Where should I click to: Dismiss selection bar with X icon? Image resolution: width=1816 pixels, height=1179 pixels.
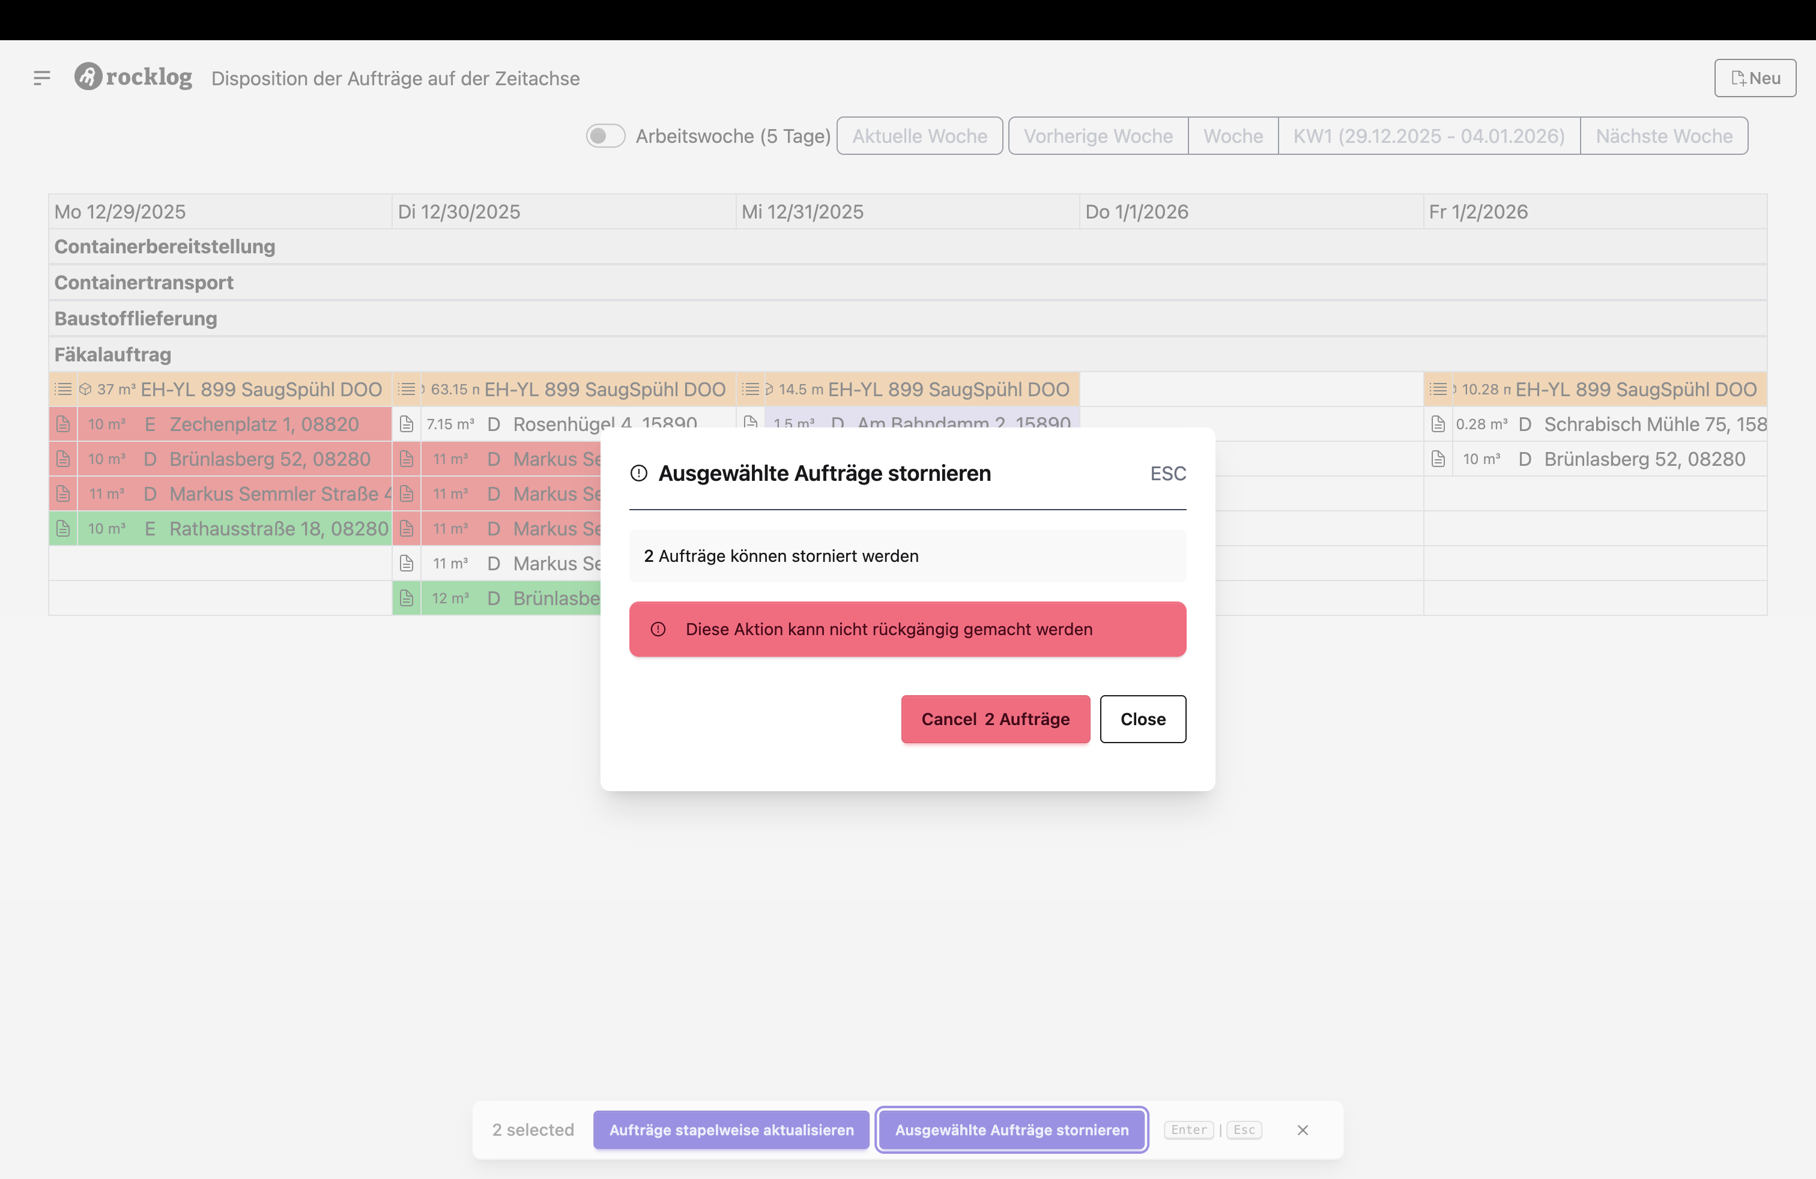click(x=1303, y=1130)
